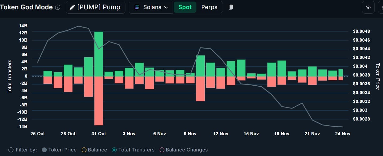This screenshot has width=383, height=156.
Task: Click the copy address clipboard icon
Action: (x=231, y=7)
